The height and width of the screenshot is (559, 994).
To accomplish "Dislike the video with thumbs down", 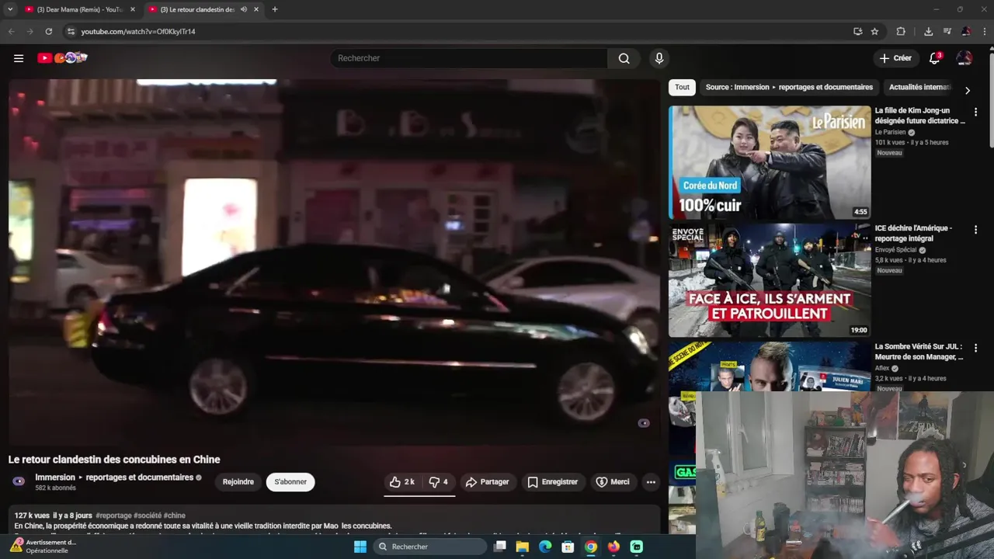I will point(439,482).
